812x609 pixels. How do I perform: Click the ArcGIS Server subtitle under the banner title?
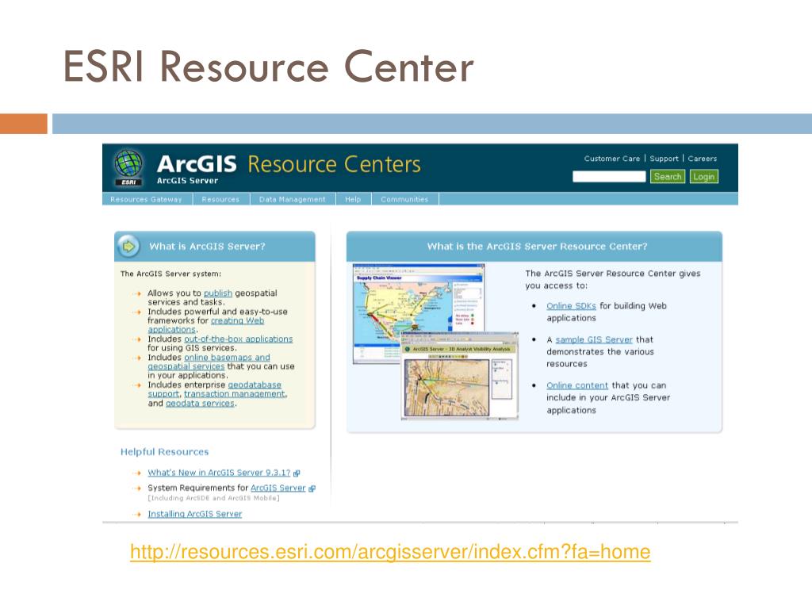[x=187, y=181]
